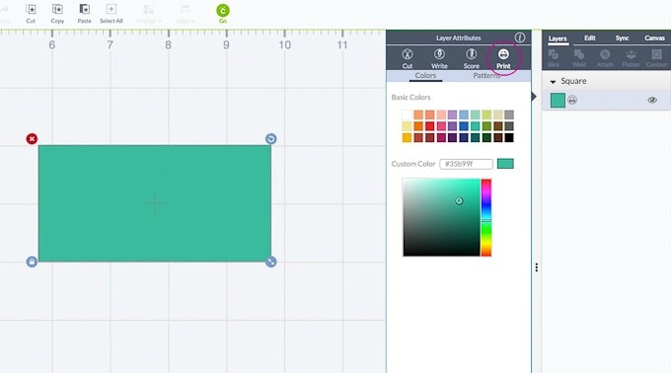Collapse the Layer Attributes panel with the side arrow
This screenshot has height=373, width=671.
(534, 97)
